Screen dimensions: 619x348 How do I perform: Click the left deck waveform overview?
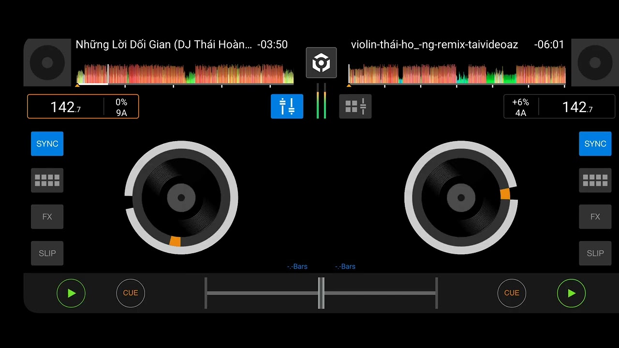pos(185,74)
